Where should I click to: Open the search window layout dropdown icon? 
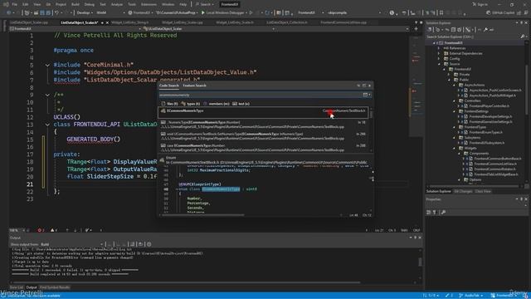(367, 95)
